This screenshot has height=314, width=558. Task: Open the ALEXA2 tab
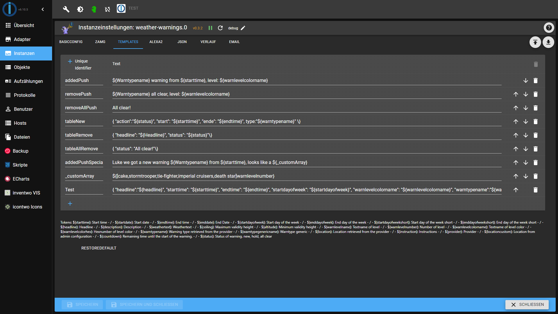[x=156, y=42]
